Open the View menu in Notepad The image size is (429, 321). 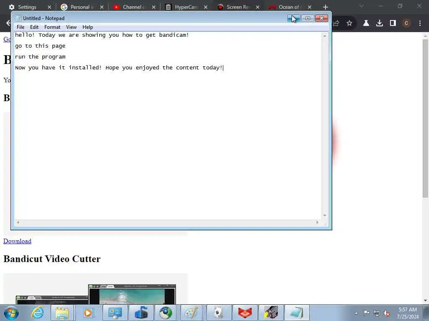(x=71, y=27)
